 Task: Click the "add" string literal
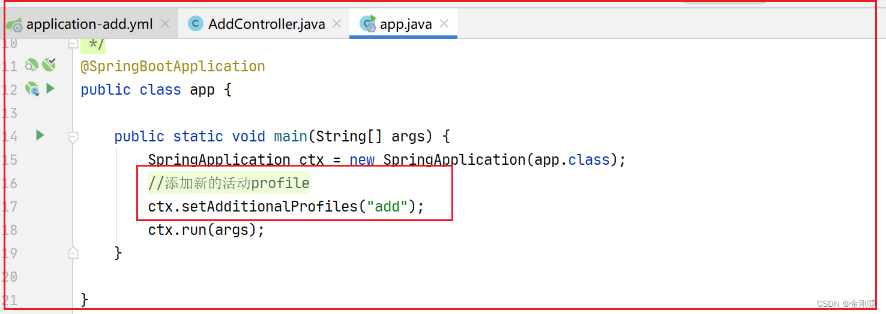coord(388,207)
